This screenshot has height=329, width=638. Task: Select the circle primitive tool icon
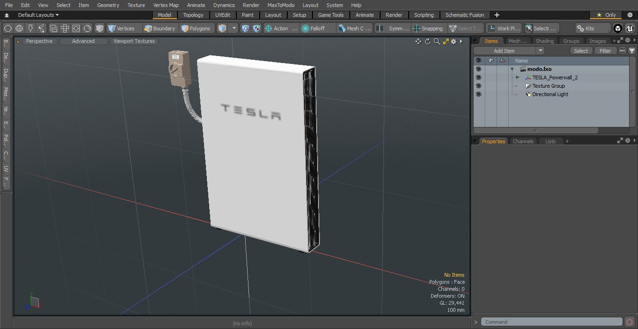pos(7,28)
